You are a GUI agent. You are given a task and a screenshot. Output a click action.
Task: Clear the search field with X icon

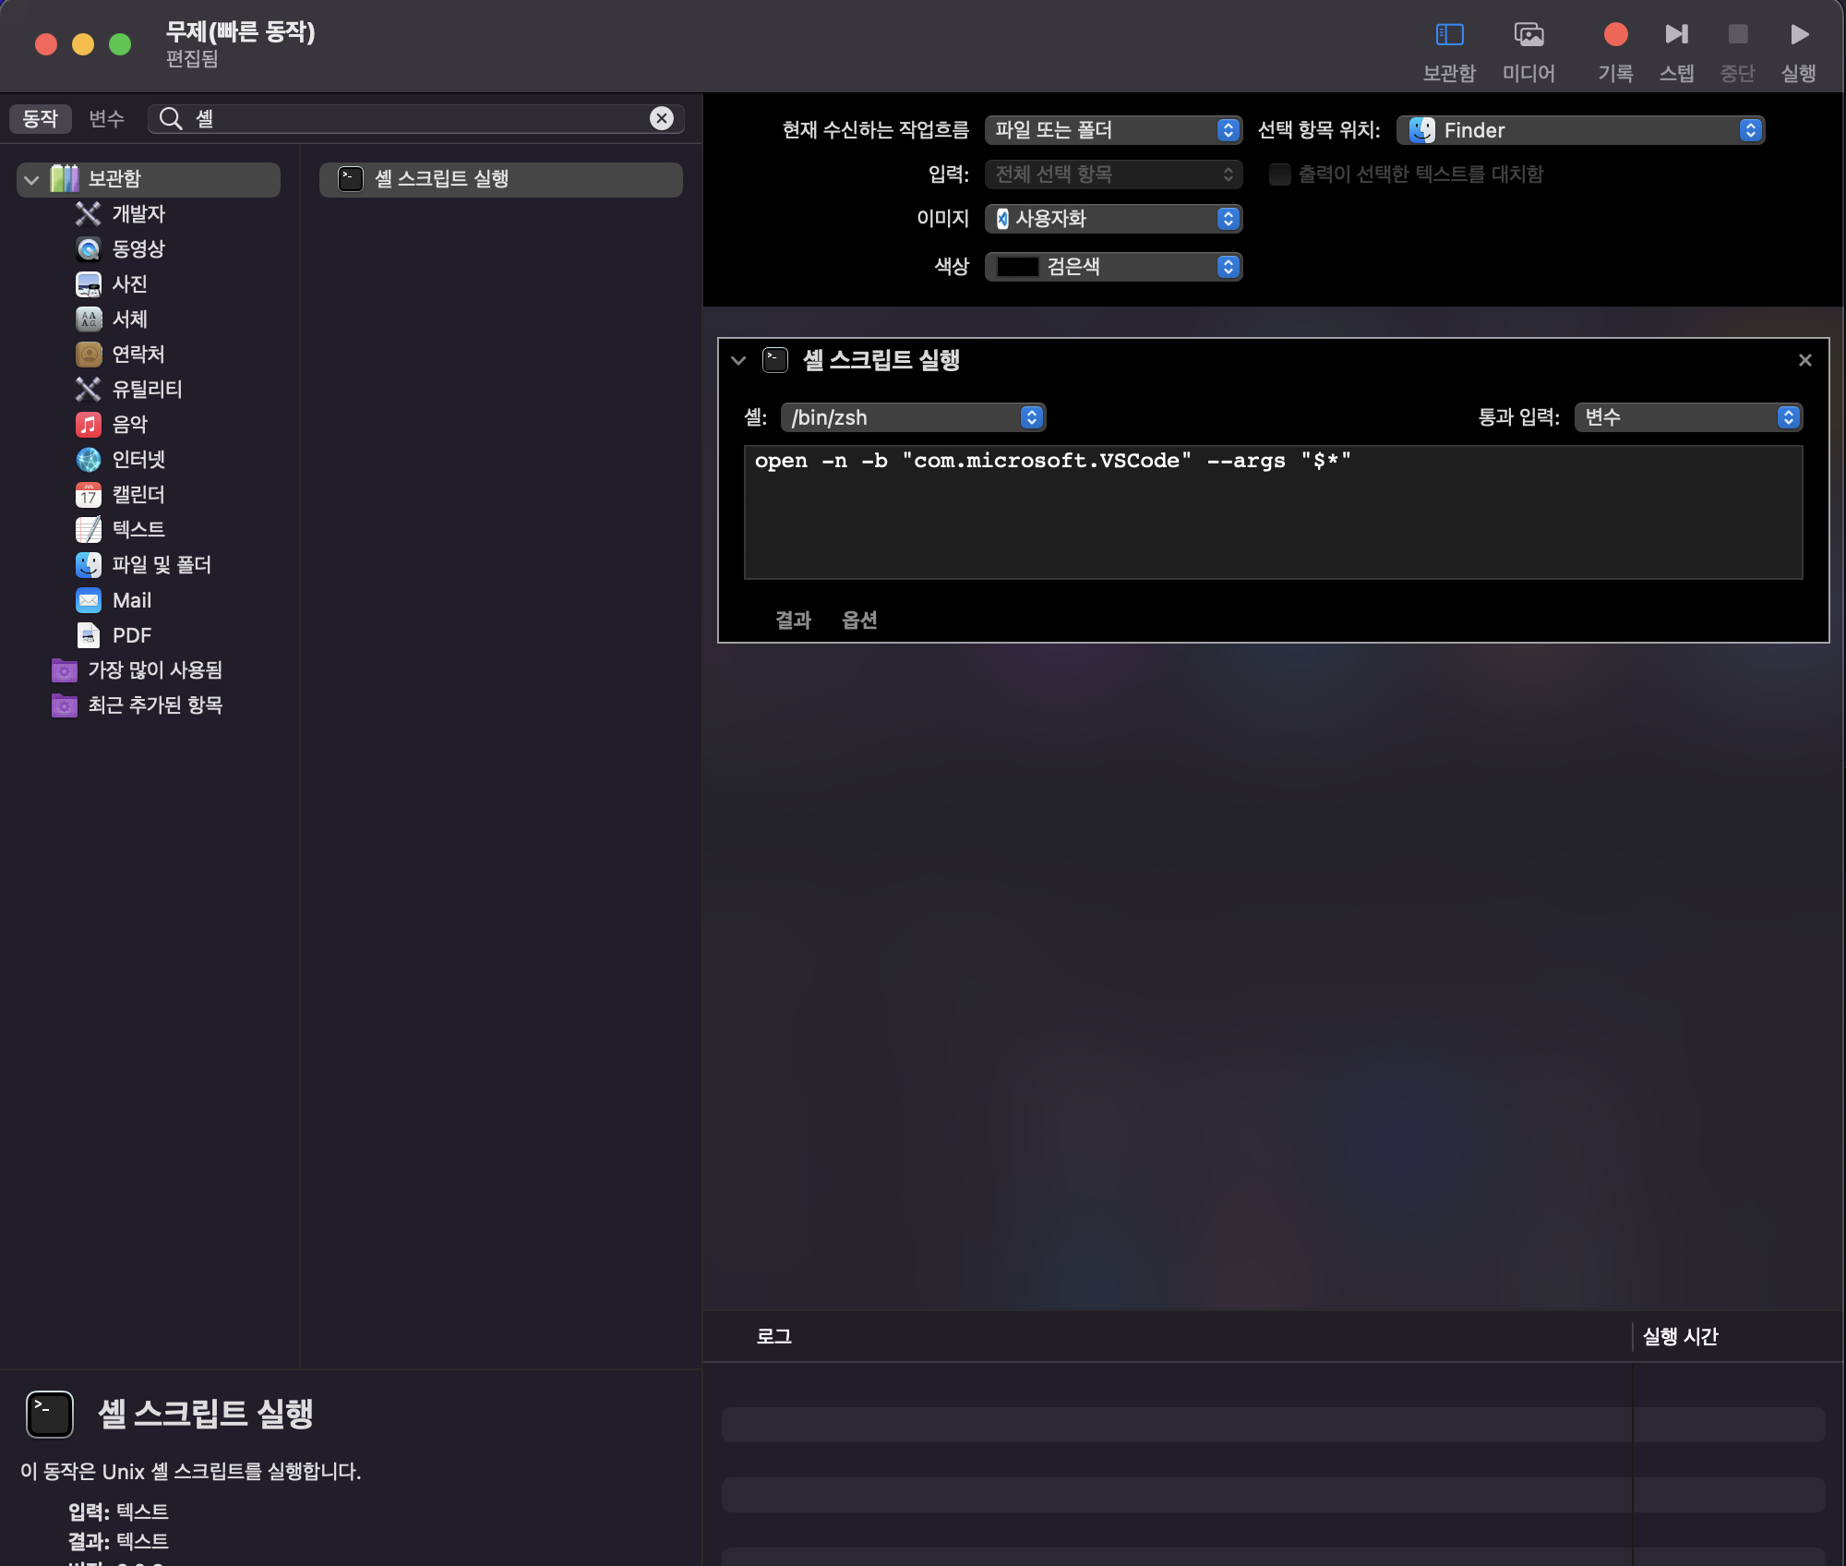coord(661,118)
